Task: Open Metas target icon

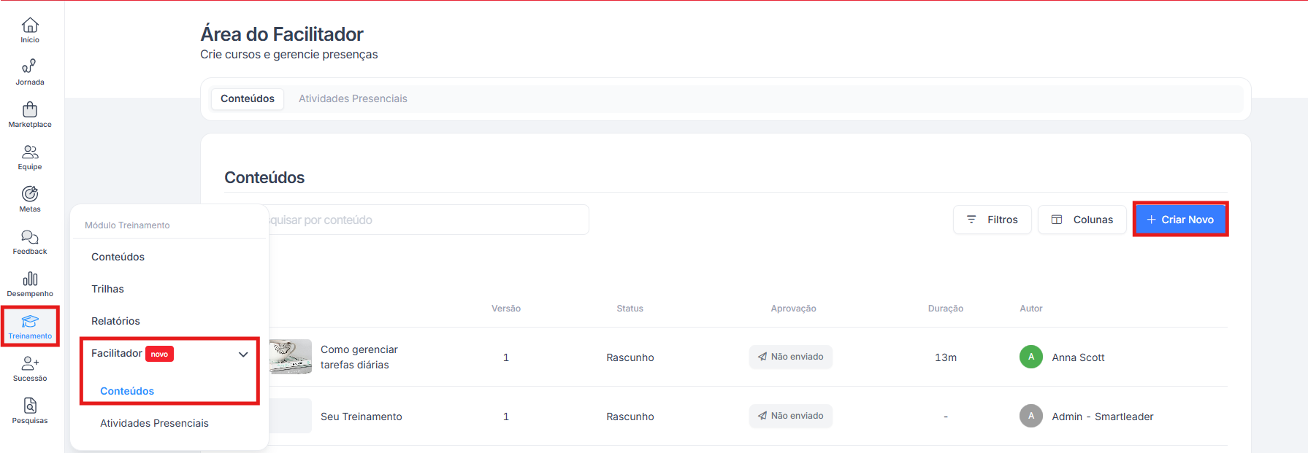Action: point(30,199)
